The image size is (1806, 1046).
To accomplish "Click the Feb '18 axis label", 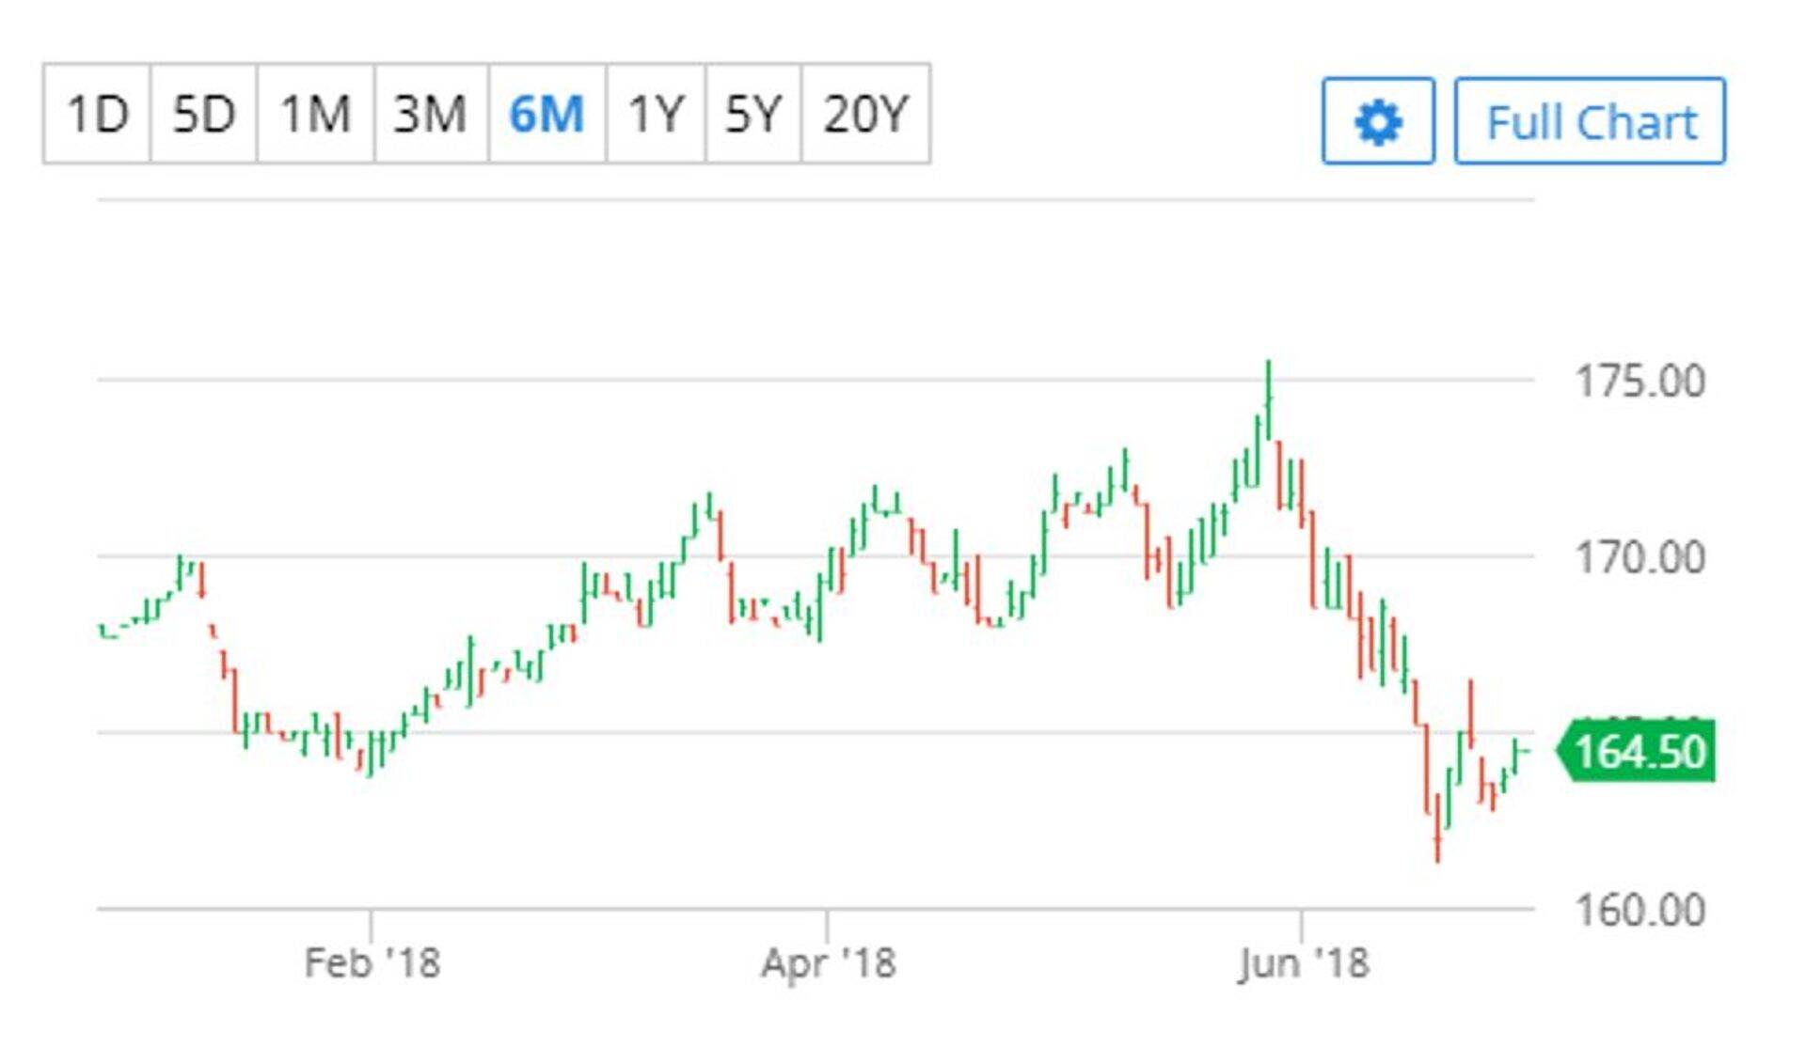I will [x=372, y=963].
